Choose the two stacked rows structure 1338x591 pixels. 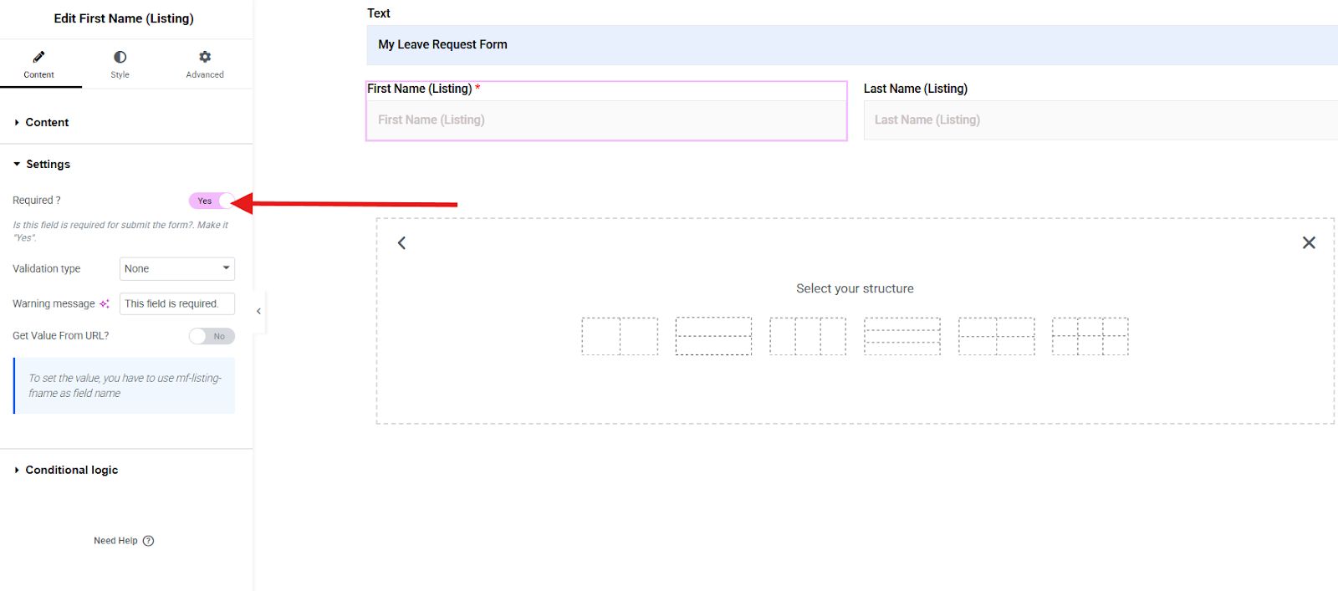(713, 336)
